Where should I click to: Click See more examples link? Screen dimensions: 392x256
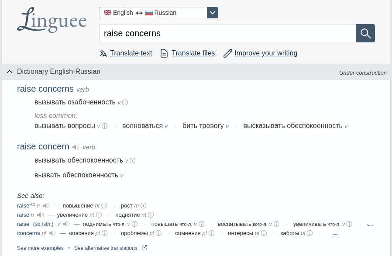40,248
